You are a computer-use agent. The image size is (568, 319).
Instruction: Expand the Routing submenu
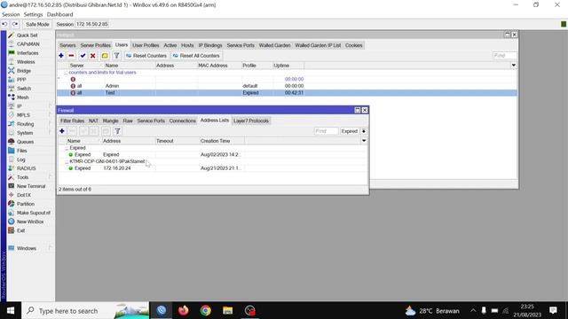click(25, 124)
